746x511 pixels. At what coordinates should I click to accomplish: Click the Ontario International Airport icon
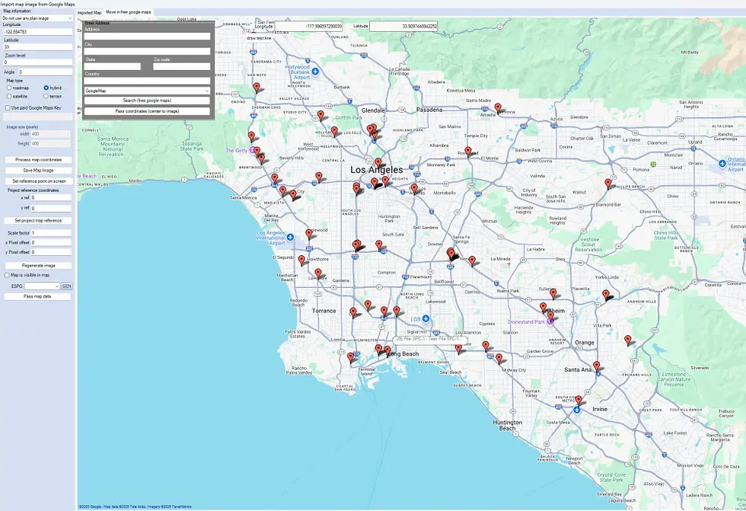click(x=722, y=163)
